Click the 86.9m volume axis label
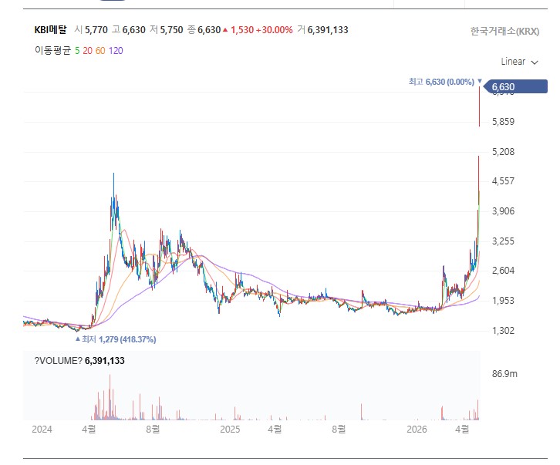This screenshot has height=465, width=560. 504,374
